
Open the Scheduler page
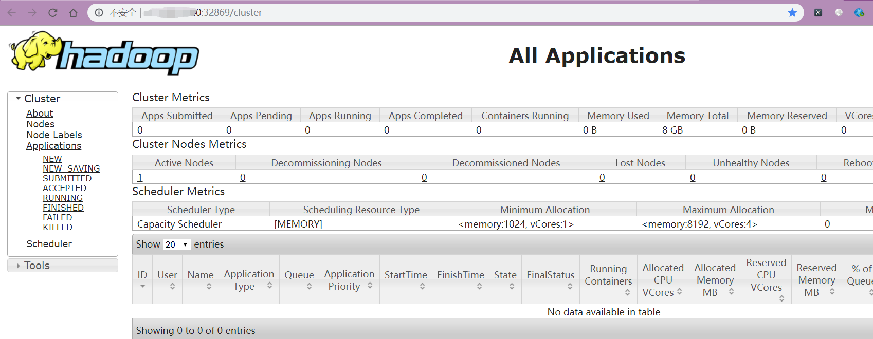tap(49, 243)
